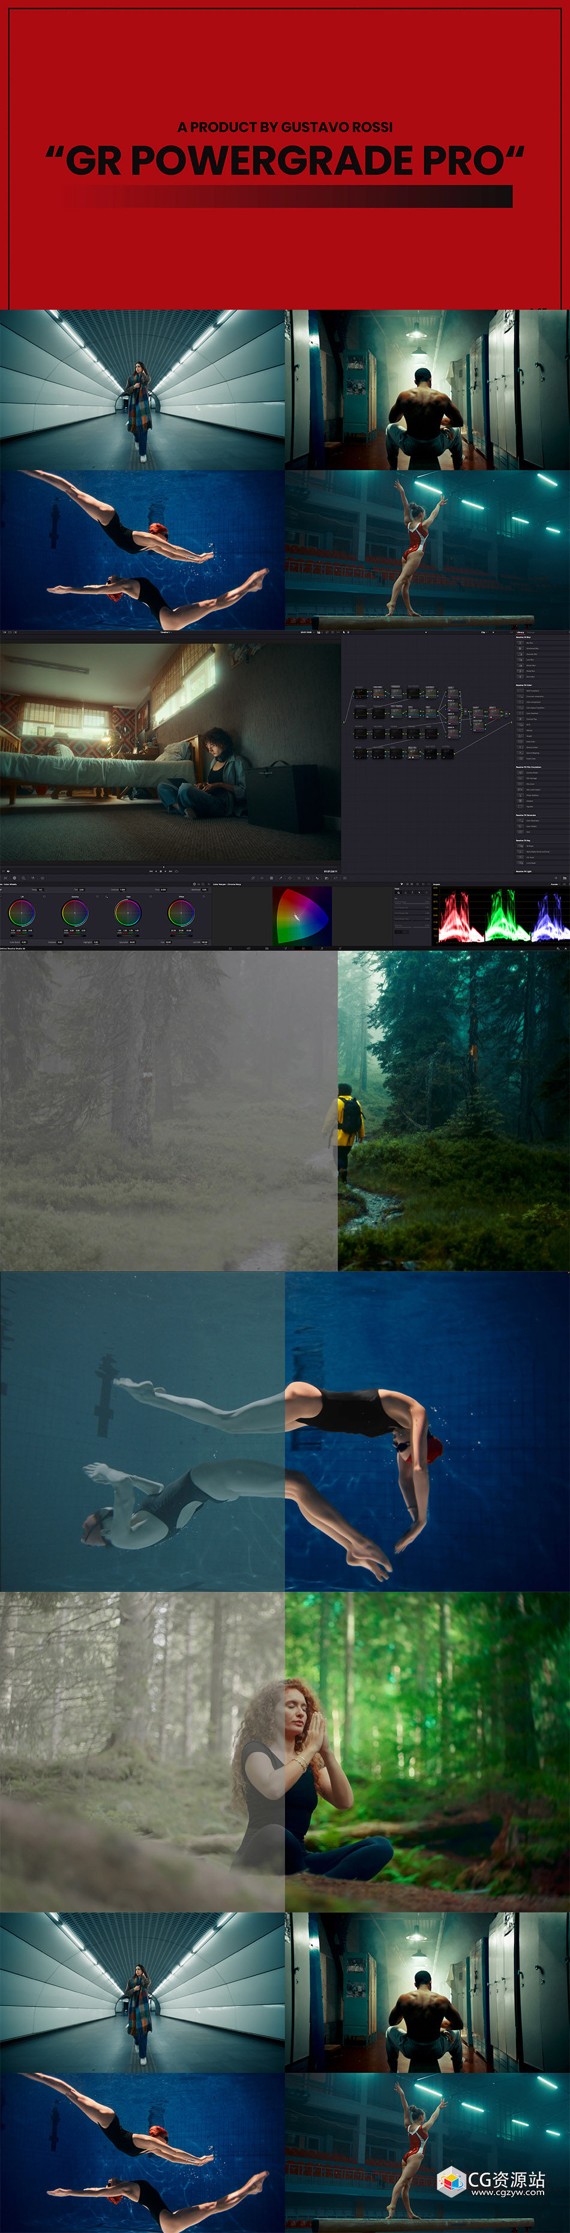The height and width of the screenshot is (2233, 570).
Task: Click the Gamma color wheel
Action: [x=74, y=912]
